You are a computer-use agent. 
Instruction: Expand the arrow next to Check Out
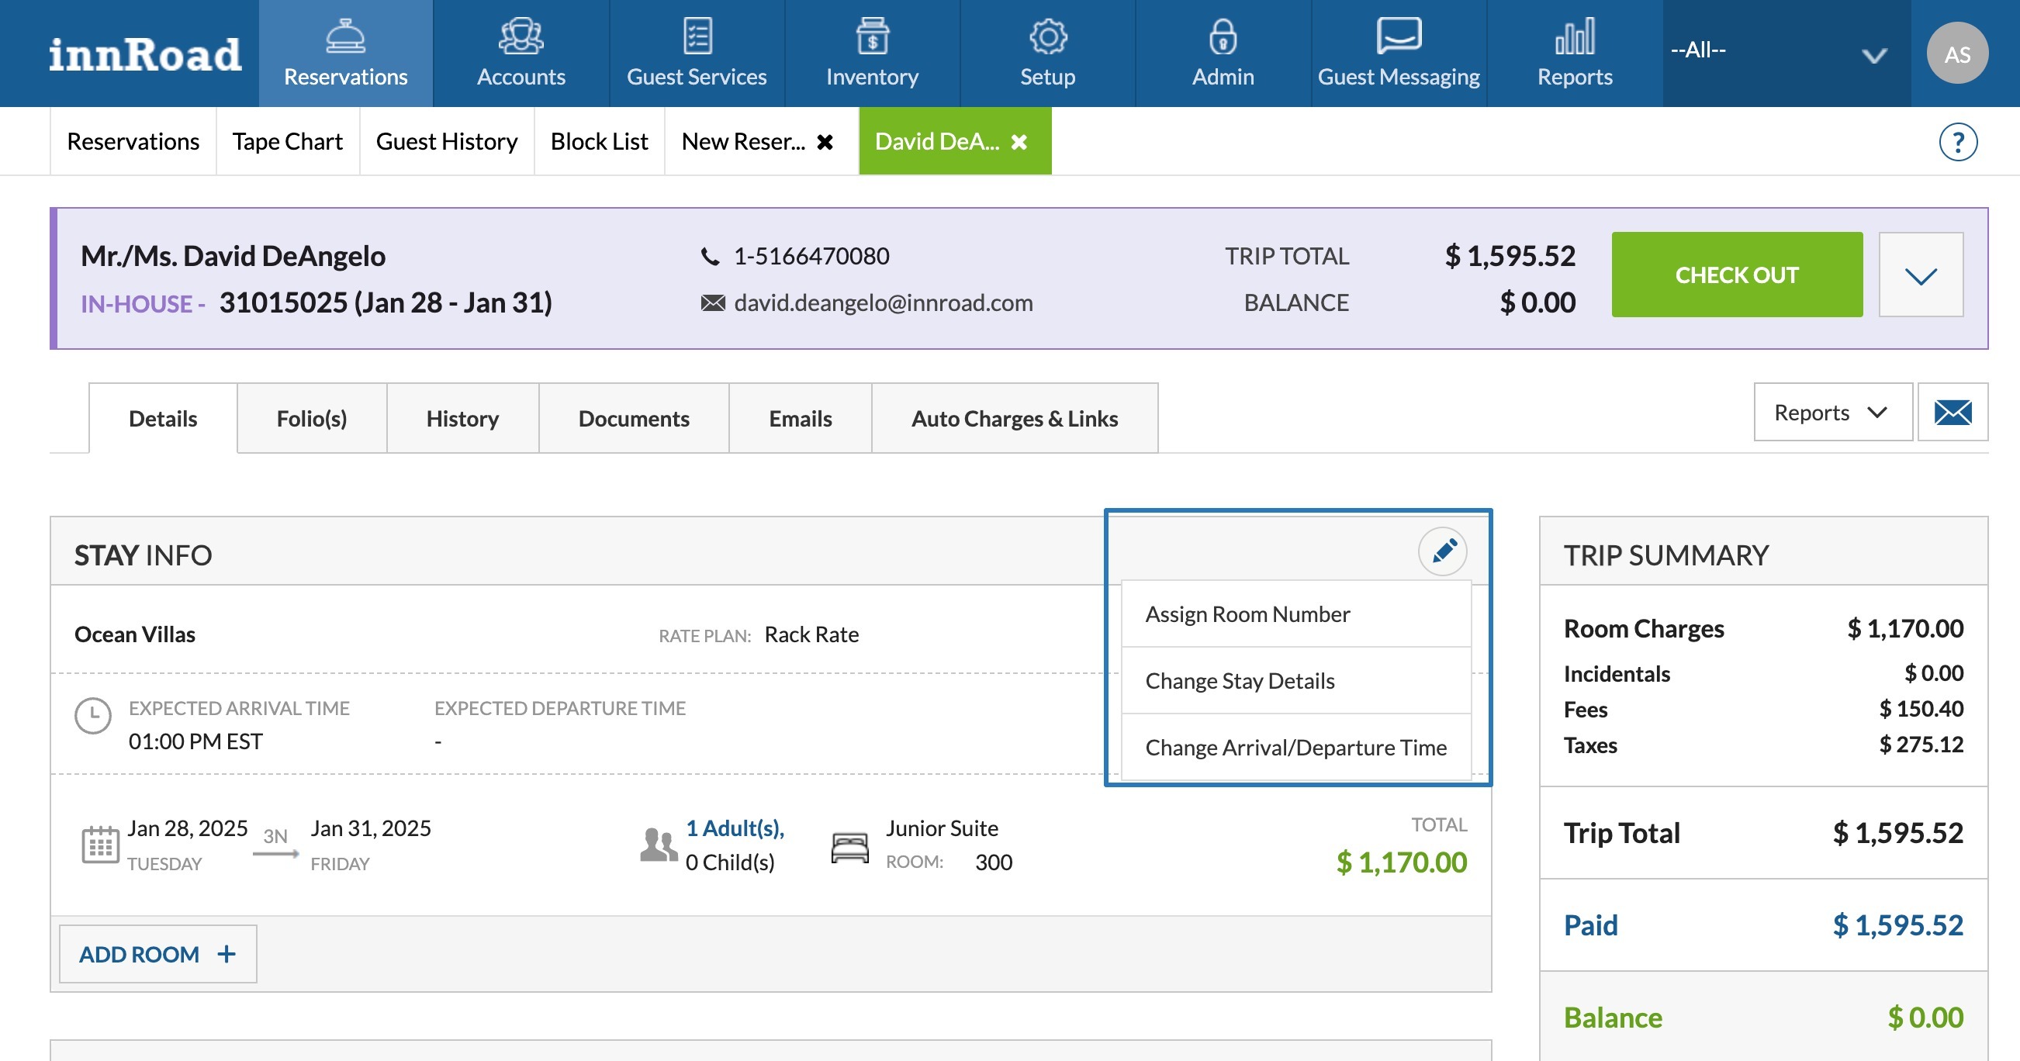coord(1921,275)
